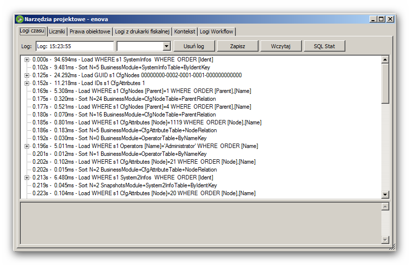Image resolution: width=410 pixels, height=265 pixels.
Task: Expand the Operators [Name]='Administrator' node
Action: [27, 146]
